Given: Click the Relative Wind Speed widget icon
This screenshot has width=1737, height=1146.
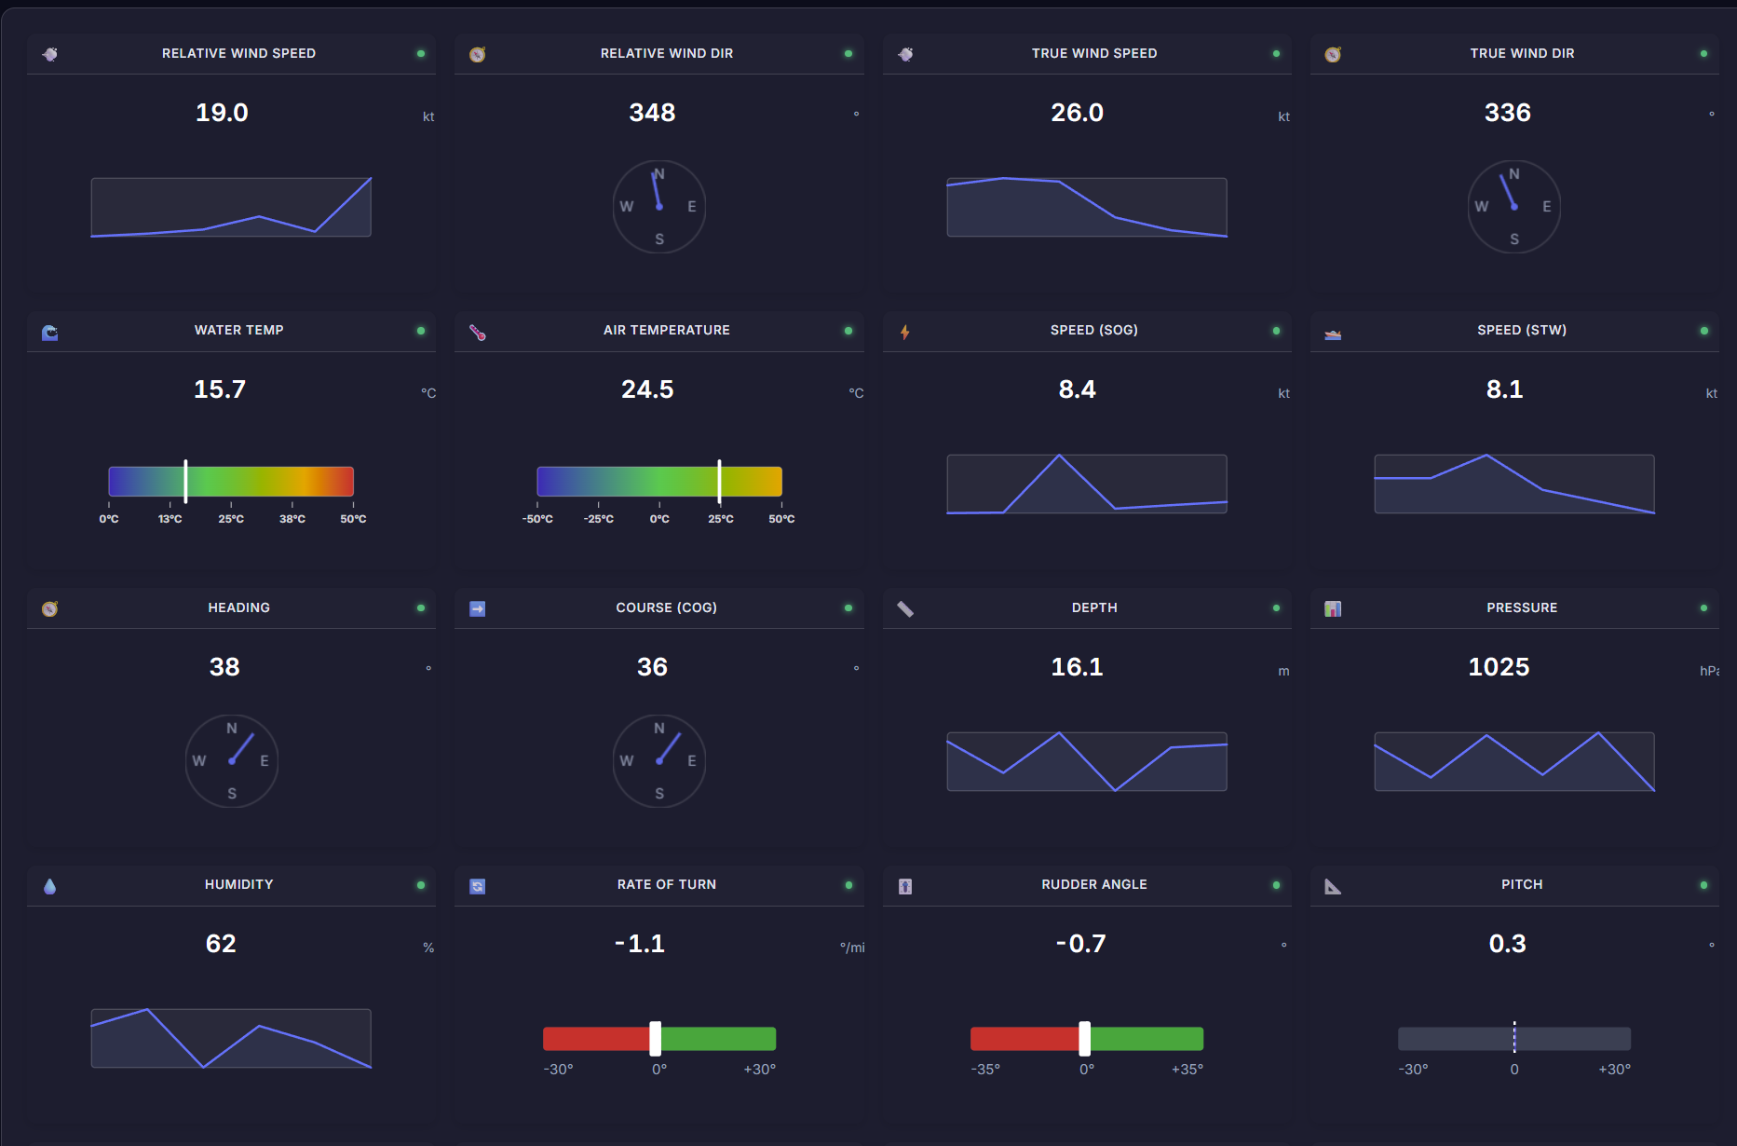Looking at the screenshot, I should [50, 54].
